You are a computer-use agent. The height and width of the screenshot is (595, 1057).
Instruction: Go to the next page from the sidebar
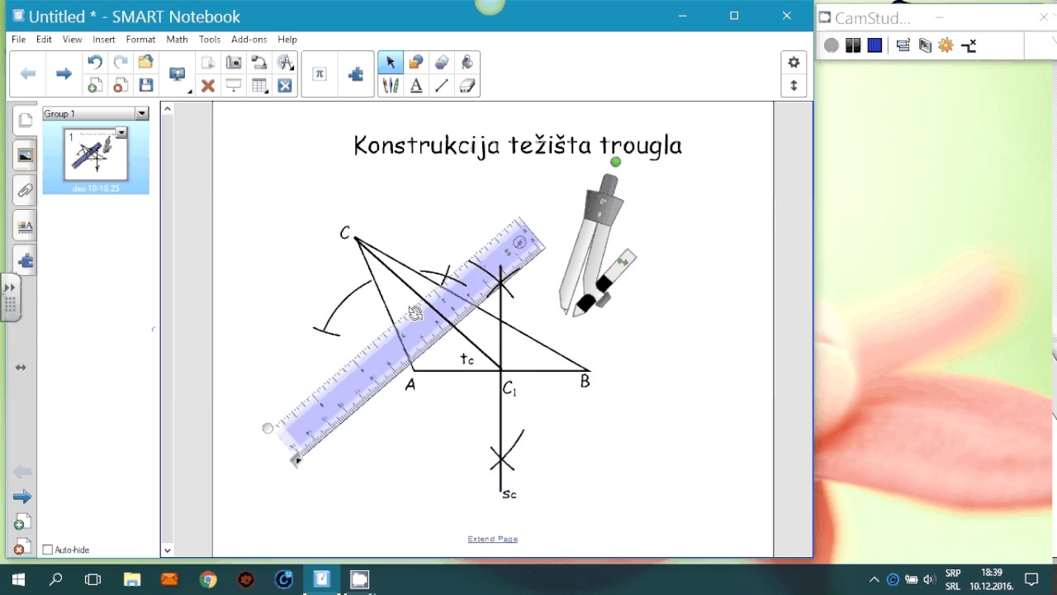22,497
